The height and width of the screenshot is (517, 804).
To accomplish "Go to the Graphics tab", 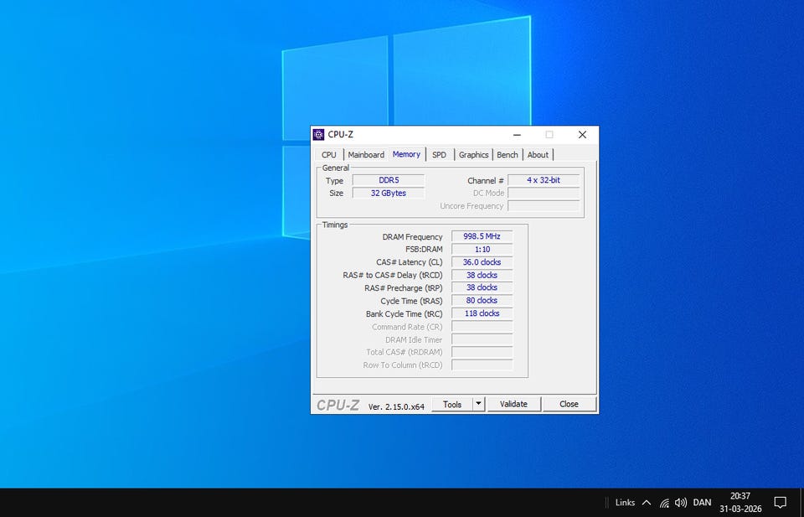I will click(x=473, y=154).
